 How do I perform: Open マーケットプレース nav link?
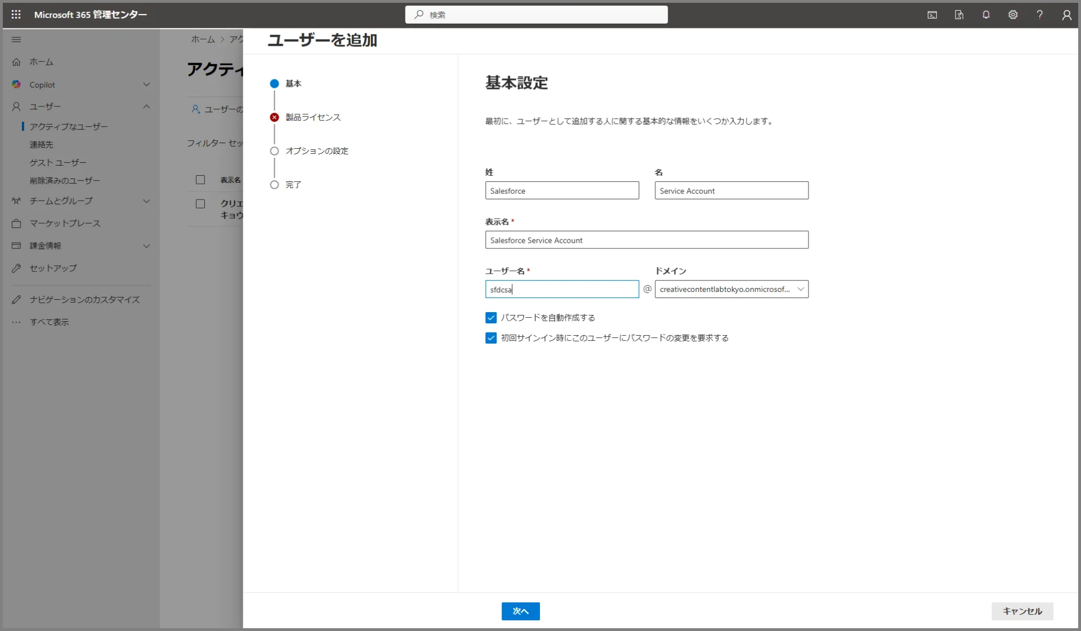[x=65, y=224]
